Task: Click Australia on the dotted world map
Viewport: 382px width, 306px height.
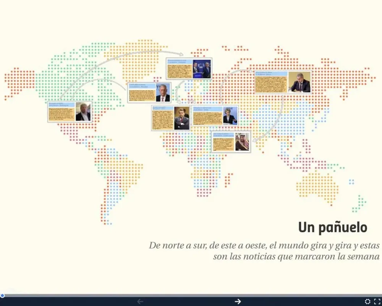Action: [317, 187]
